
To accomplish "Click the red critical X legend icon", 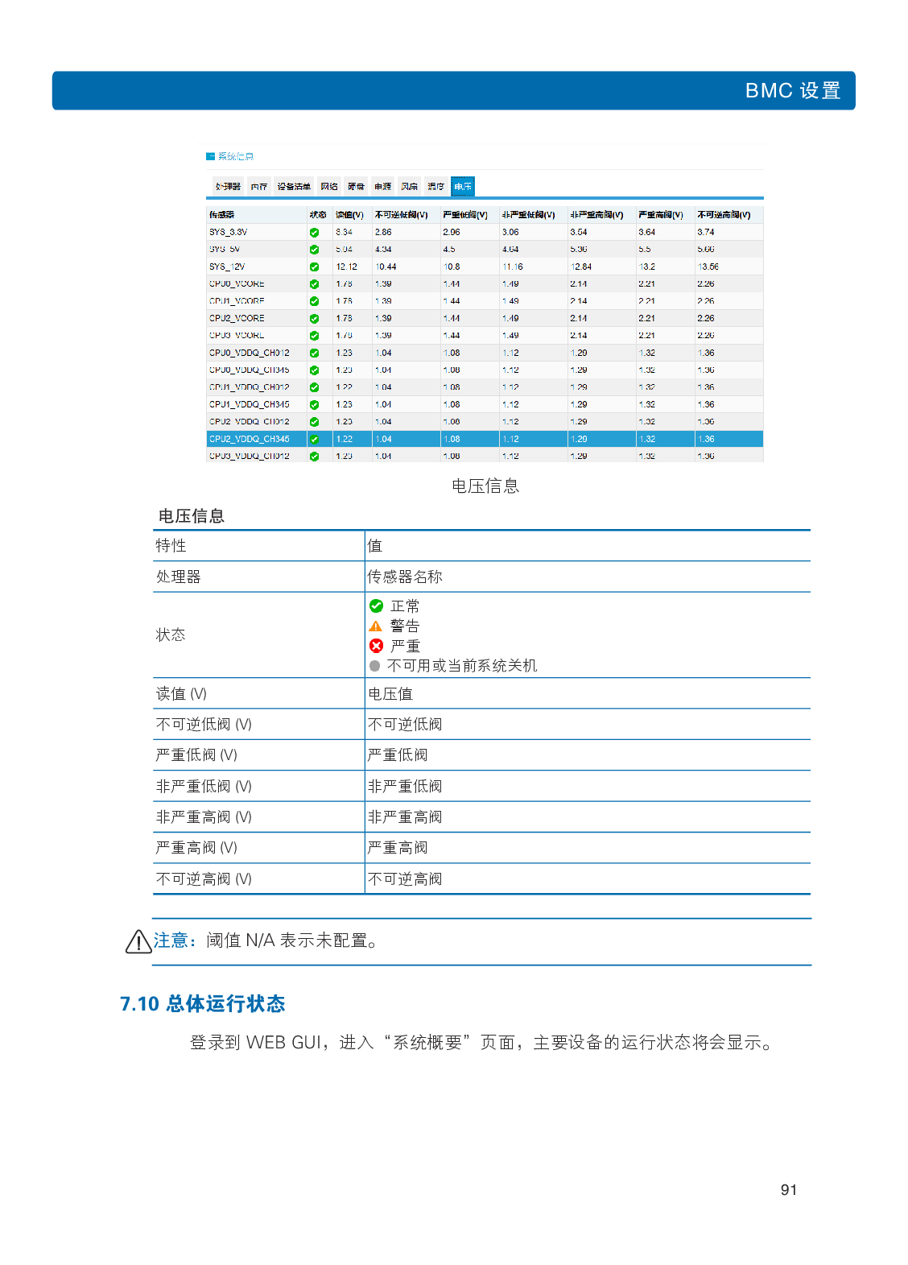I will click(376, 646).
